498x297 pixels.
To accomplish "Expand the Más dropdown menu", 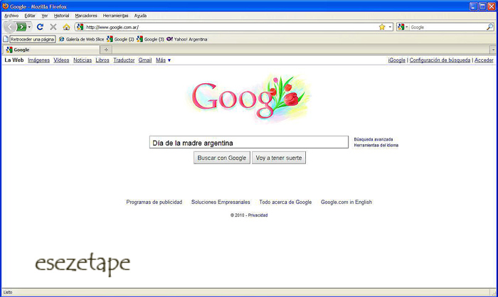I will (163, 60).
